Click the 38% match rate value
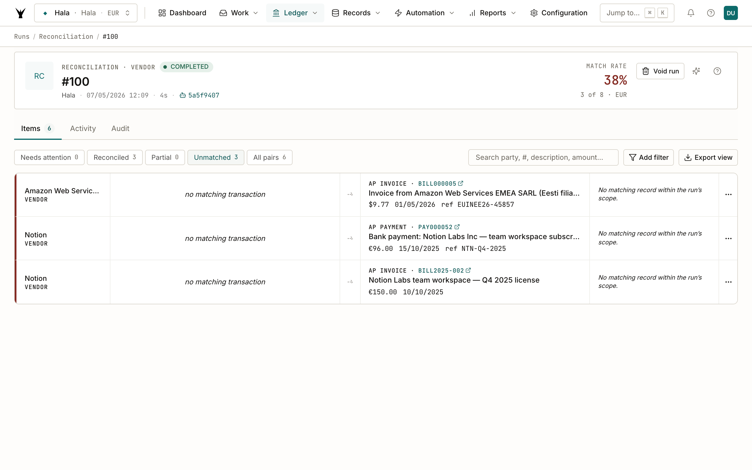The image size is (752, 470). [x=615, y=80]
